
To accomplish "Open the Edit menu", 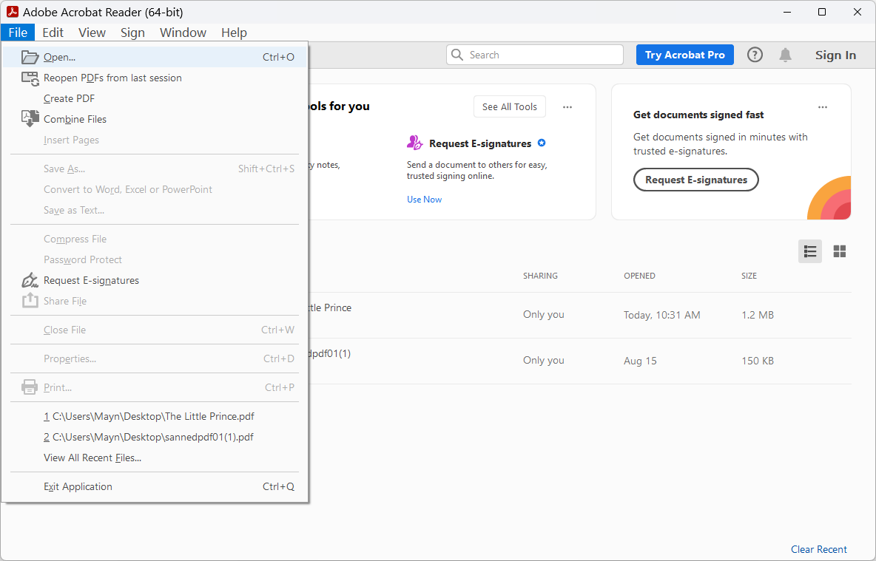I will coord(53,33).
